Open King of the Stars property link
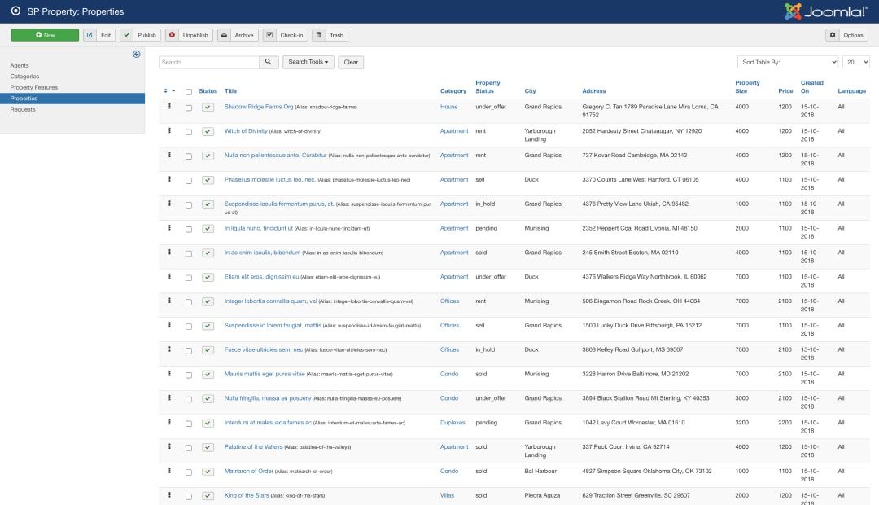The width and height of the screenshot is (879, 505). coord(247,495)
